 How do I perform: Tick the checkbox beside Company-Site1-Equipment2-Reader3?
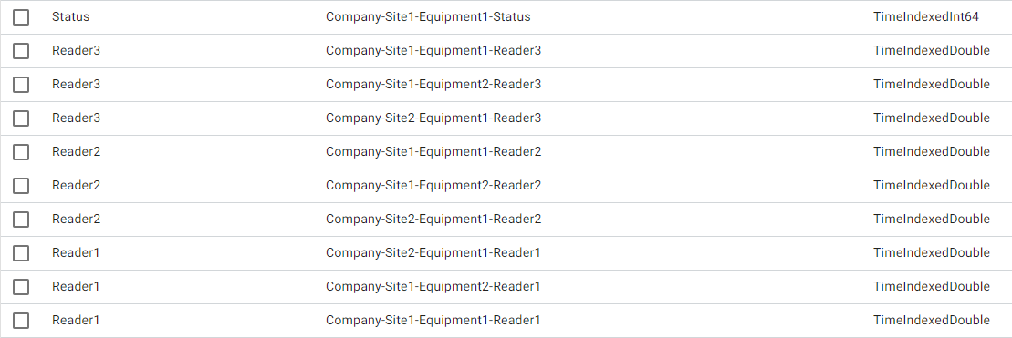21,85
